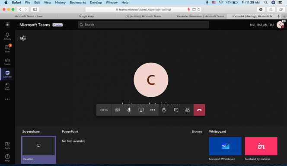Switch to the Google Keep tab
This screenshot has width=287, height=166.
click(x=86, y=16)
